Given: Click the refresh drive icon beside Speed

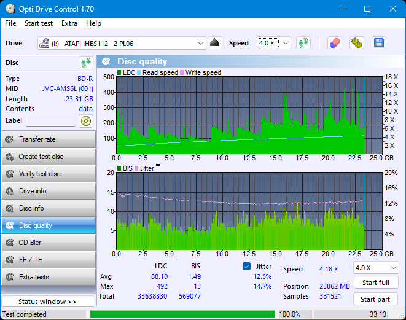Looking at the screenshot, I should pos(303,43).
